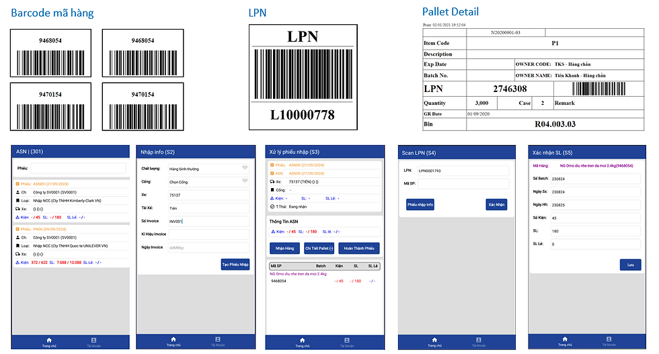This screenshot has height=354, width=659.
Task: Open Trang chủ home in Xử lý phiếu nhập (S3)
Action: pos(302,342)
